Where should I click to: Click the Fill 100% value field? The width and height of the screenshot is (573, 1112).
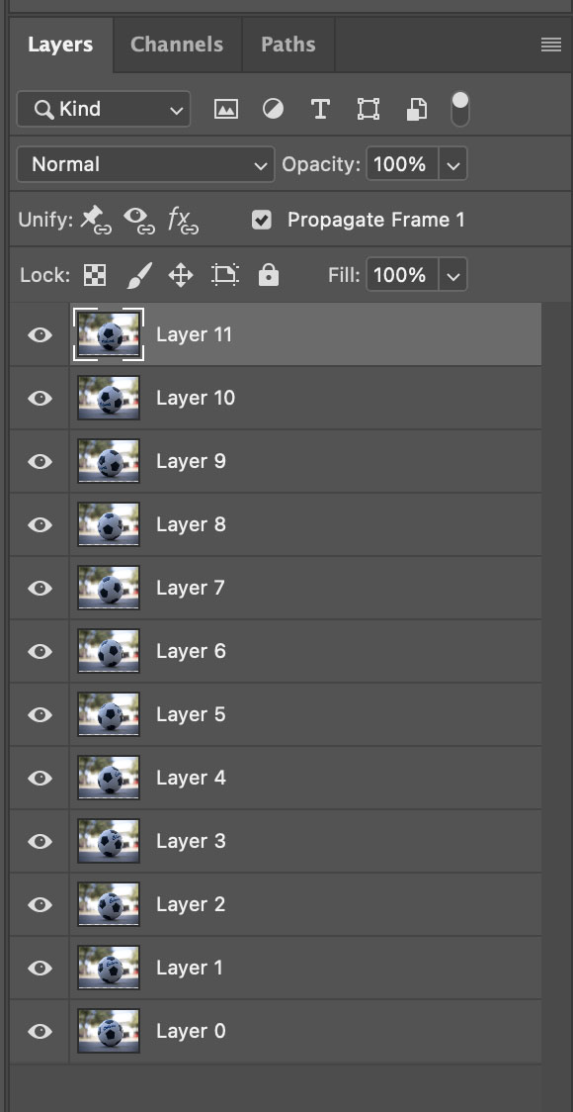pyautogui.click(x=402, y=275)
